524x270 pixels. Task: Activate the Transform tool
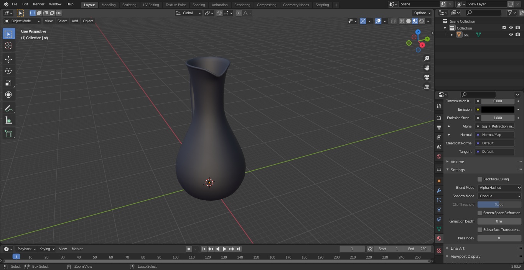click(x=8, y=95)
